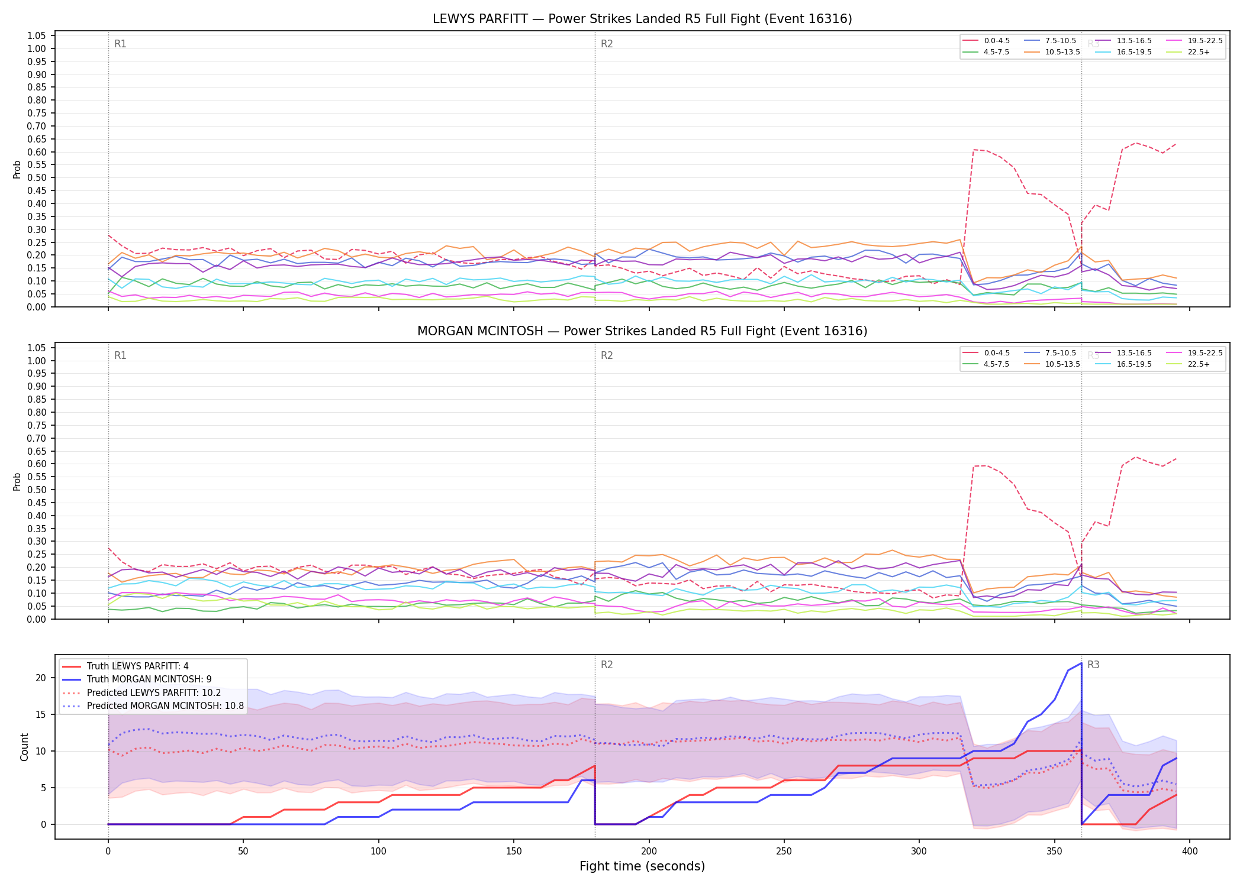The width and height of the screenshot is (1243, 887).
Task: Click '1.05' y-tick on Lewys Parfitt chart
Action: [x=37, y=36]
